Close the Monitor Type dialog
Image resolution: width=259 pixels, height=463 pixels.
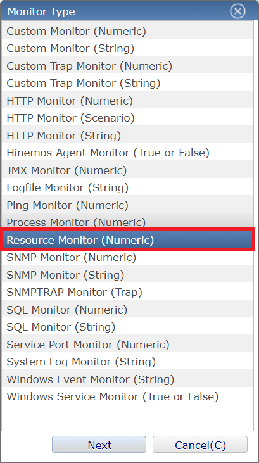click(237, 11)
